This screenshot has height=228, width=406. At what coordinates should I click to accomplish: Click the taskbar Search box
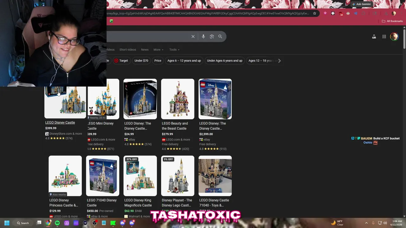pos(23,223)
